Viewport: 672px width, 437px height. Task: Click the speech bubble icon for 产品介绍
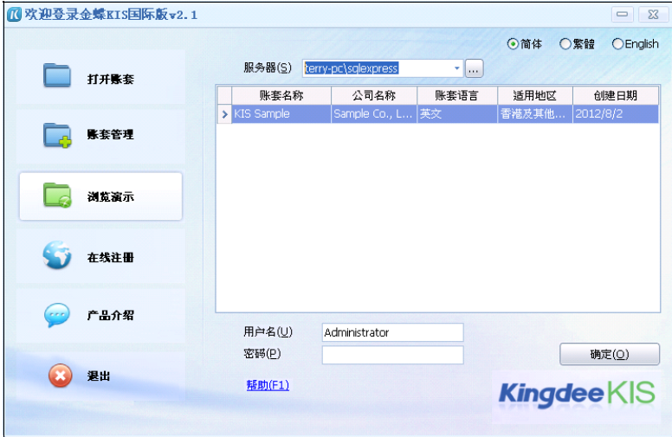click(x=57, y=316)
